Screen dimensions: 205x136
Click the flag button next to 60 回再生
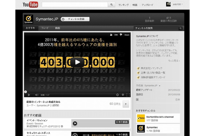126,104
